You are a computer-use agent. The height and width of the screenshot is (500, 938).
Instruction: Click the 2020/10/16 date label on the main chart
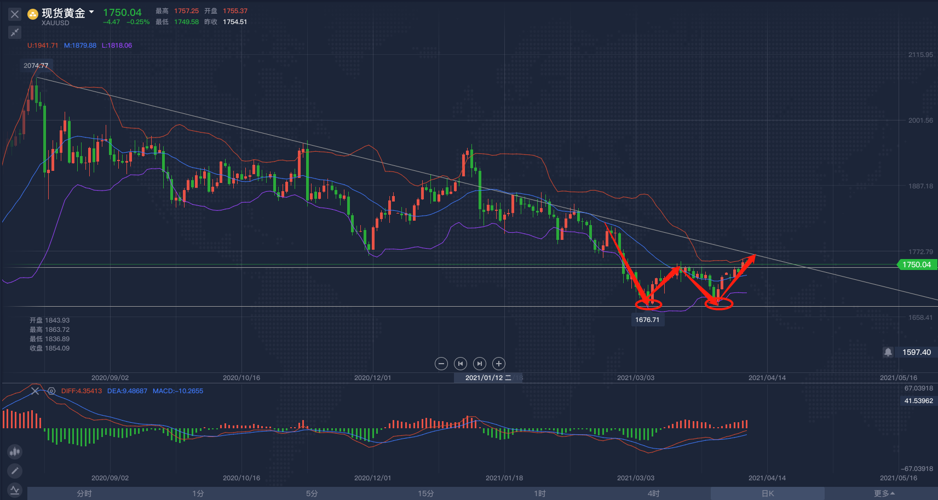click(x=241, y=378)
